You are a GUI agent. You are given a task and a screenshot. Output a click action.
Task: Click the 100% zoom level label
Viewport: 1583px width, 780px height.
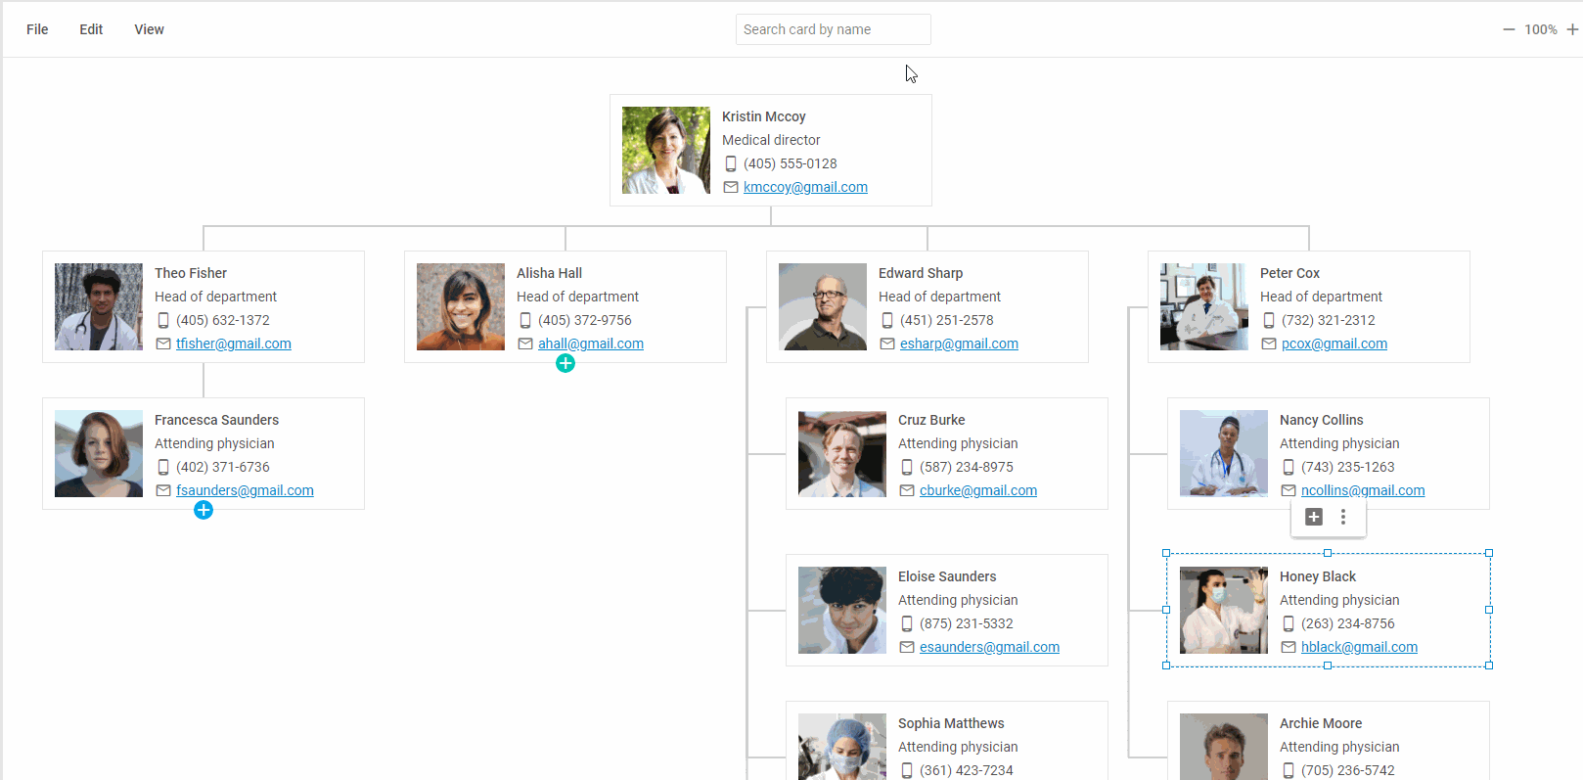point(1540,29)
